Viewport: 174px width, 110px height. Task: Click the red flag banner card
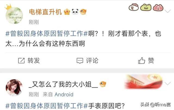pyautogui.click(x=144, y=82)
